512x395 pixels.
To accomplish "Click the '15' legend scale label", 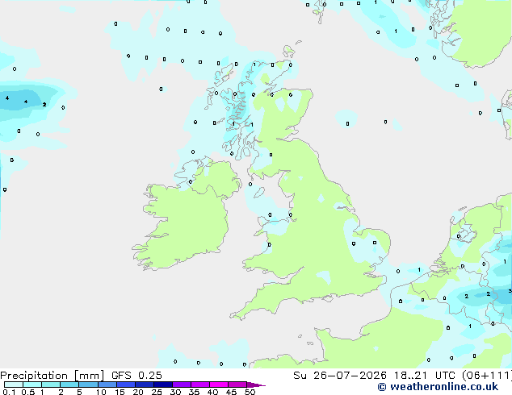I will click(x=120, y=392).
